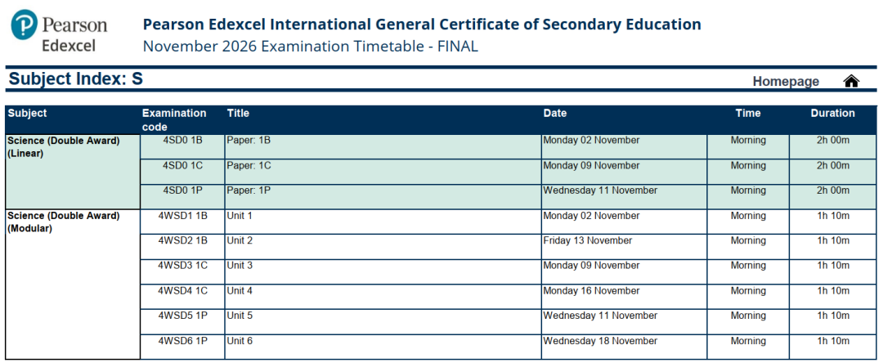The image size is (883, 363).
Task: Click the Examination code column header
Action: coord(174,120)
